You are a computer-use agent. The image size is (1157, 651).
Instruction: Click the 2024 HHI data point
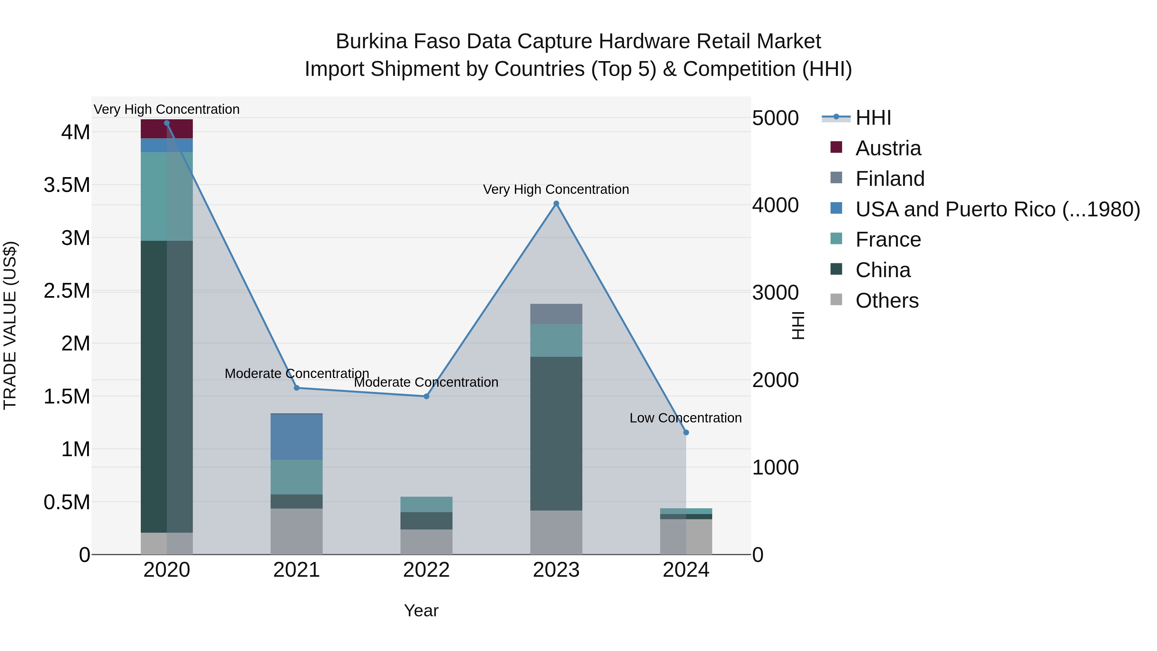tap(686, 433)
